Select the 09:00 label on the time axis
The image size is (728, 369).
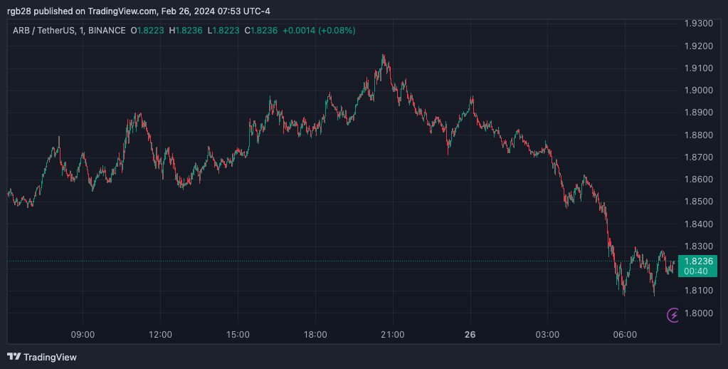(x=83, y=334)
